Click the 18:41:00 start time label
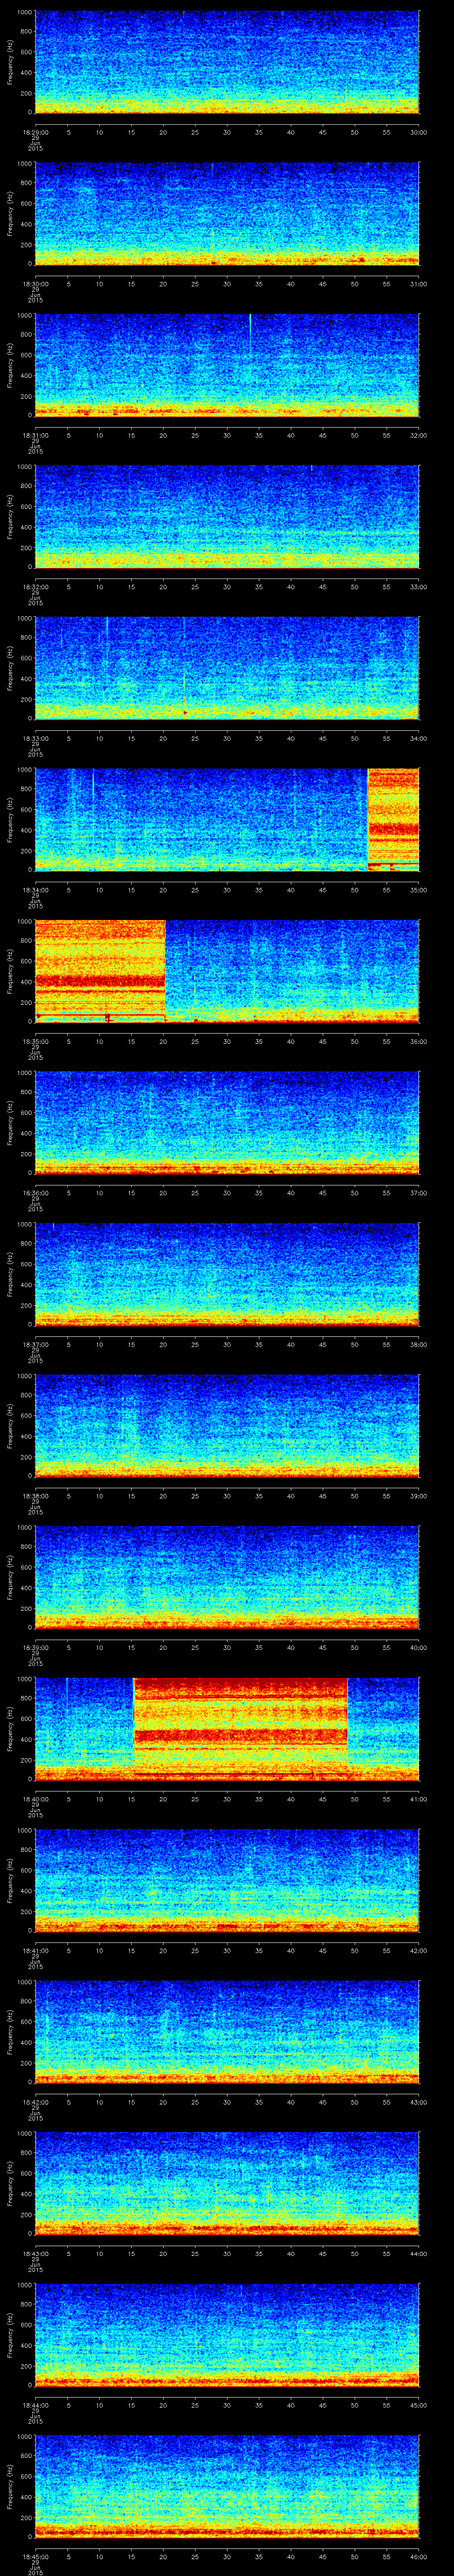 pos(35,1950)
